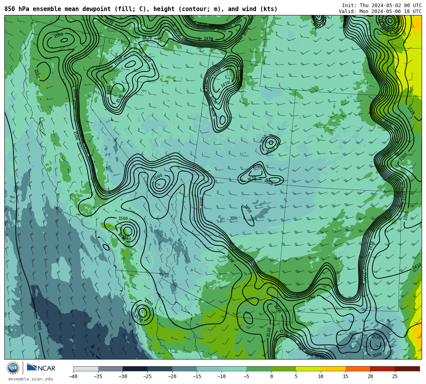Pick the olive green 0 to 5 swatch

pos(284,369)
